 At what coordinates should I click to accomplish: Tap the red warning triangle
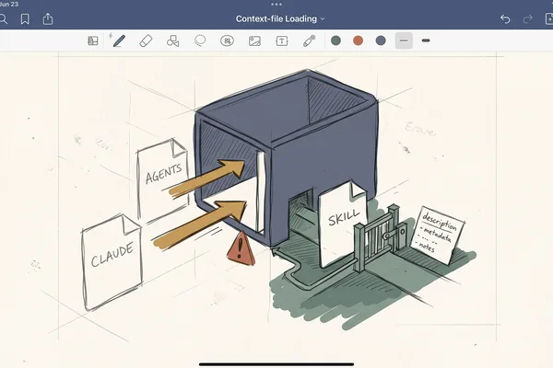(241, 248)
